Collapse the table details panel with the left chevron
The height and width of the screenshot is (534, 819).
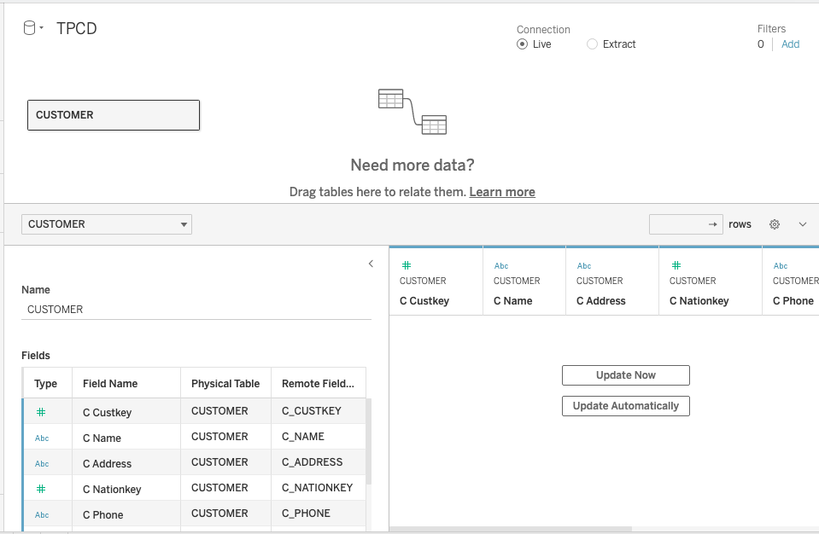[x=371, y=264]
